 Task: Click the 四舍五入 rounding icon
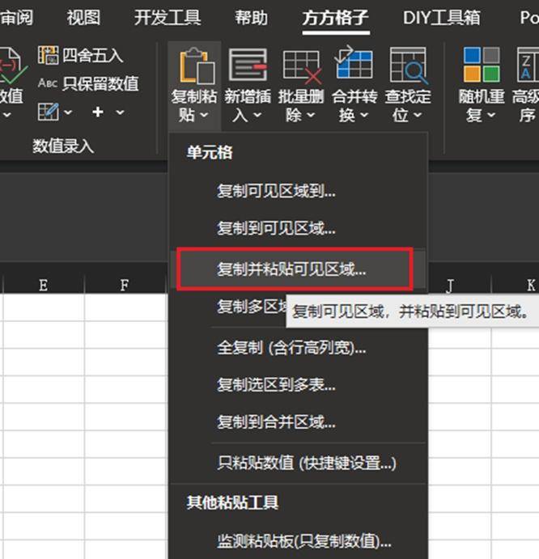(48, 55)
